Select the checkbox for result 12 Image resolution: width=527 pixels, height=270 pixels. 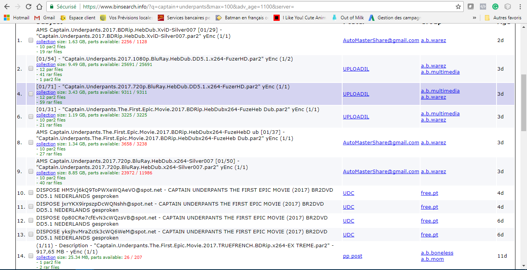point(31,221)
